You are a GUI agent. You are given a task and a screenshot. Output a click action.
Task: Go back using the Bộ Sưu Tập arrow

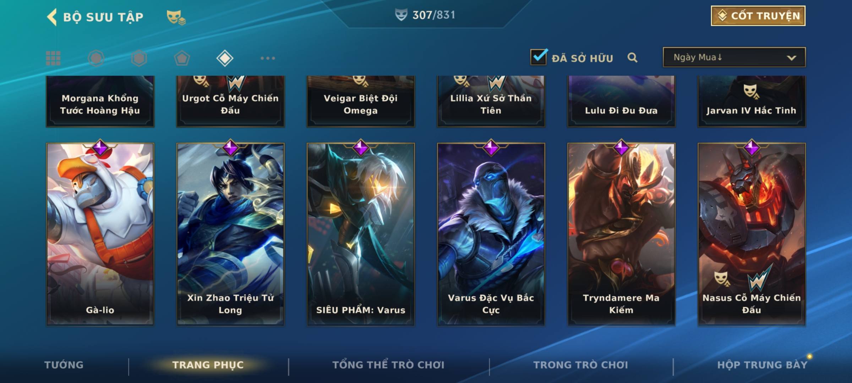(52, 17)
